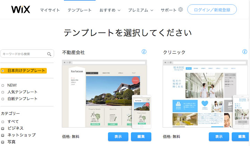Image resolution: width=250 pixels, height=146 pixels.
Task: Click テンプレートを選択してください heading
Action: pyautogui.click(x=127, y=33)
